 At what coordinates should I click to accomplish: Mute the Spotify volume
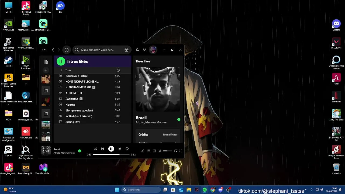tap(160, 151)
